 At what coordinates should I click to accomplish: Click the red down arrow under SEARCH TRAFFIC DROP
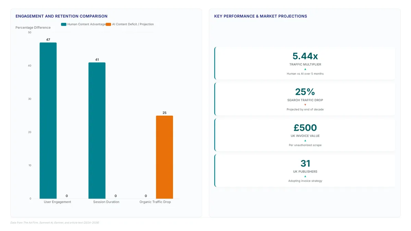(x=305, y=105)
